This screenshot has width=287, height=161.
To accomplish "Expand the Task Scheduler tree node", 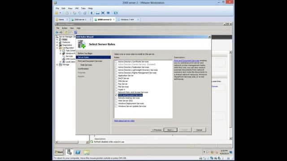I will tap(61, 51).
